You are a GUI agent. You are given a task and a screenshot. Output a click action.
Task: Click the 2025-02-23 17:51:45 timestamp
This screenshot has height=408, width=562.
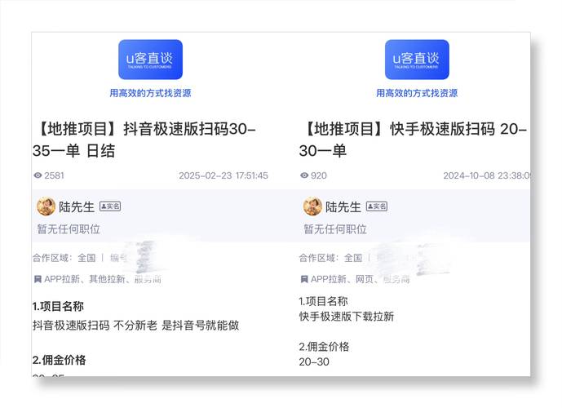point(223,175)
